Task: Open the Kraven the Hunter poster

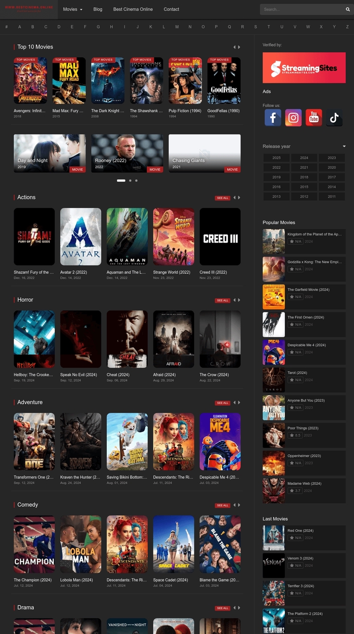Action: [81, 442]
